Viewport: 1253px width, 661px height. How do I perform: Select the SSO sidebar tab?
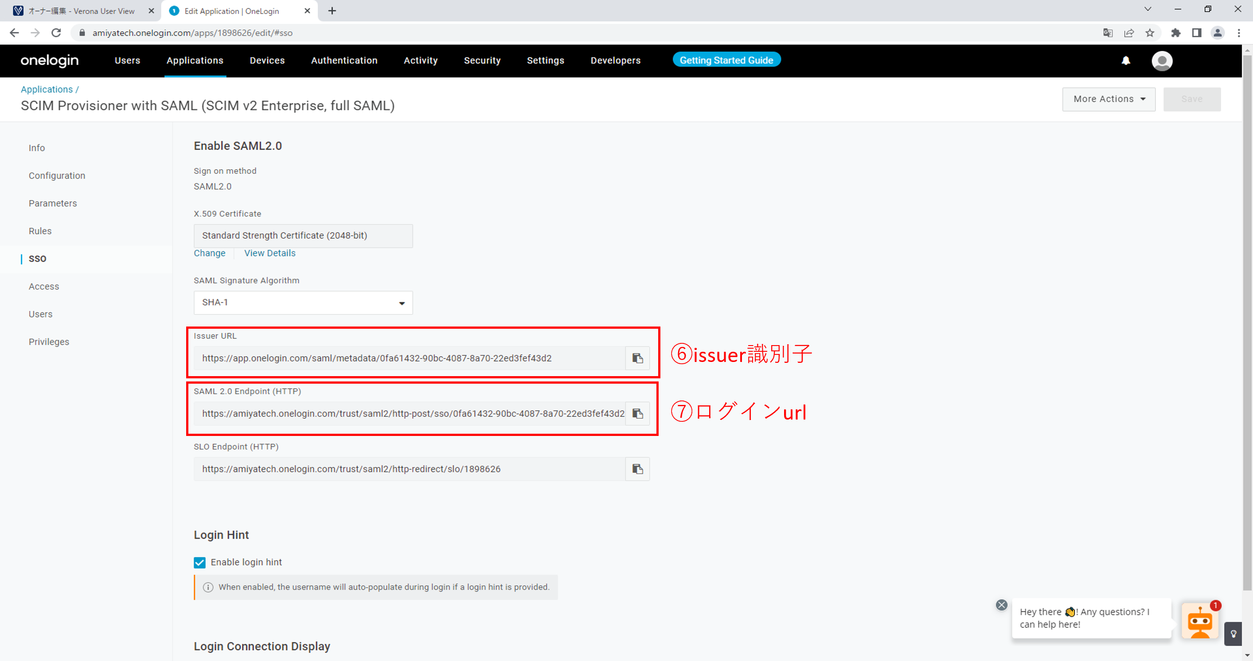point(38,259)
